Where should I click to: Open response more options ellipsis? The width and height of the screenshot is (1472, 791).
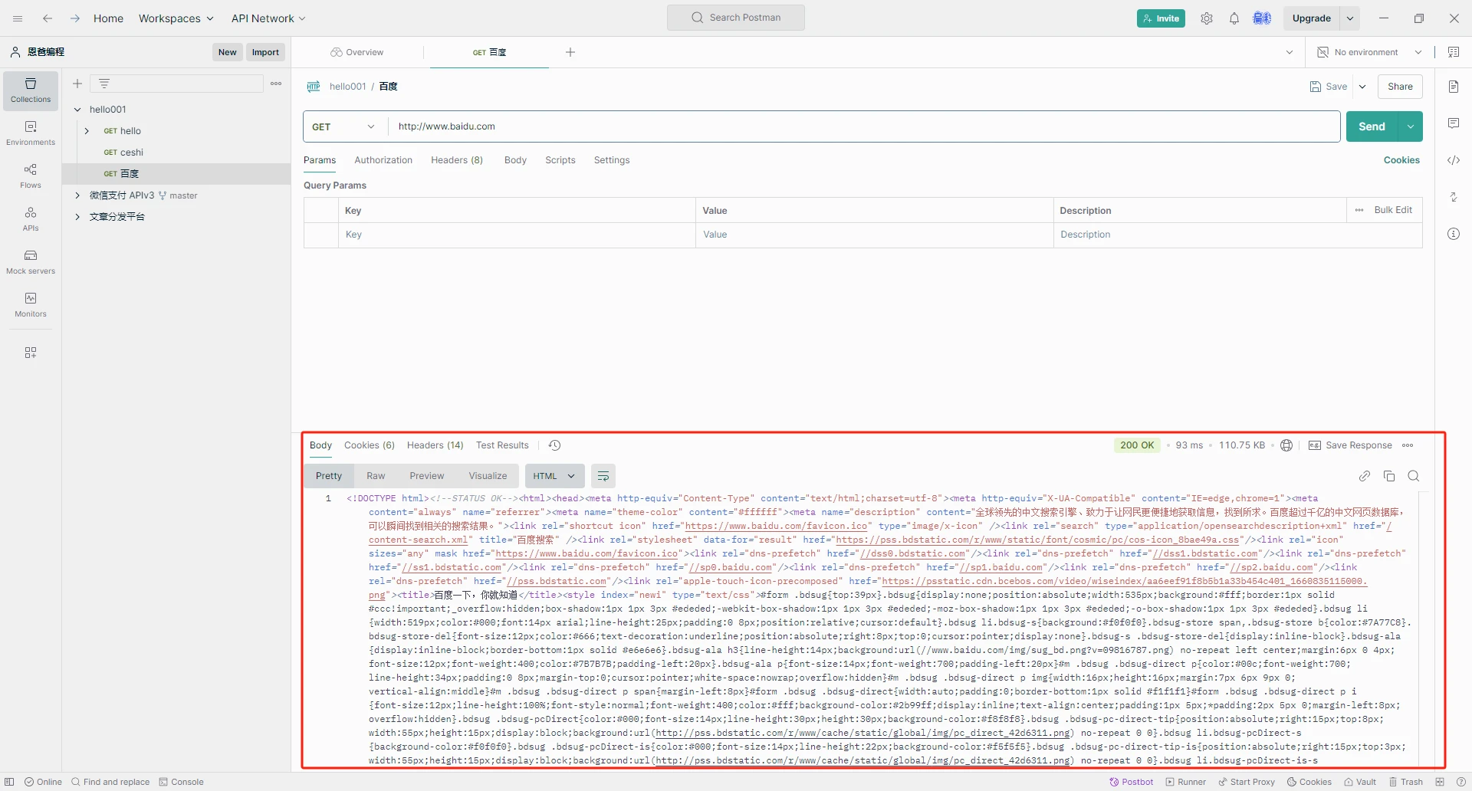(x=1408, y=445)
